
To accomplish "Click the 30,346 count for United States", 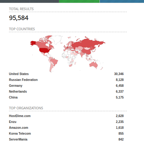I will 119,74.
